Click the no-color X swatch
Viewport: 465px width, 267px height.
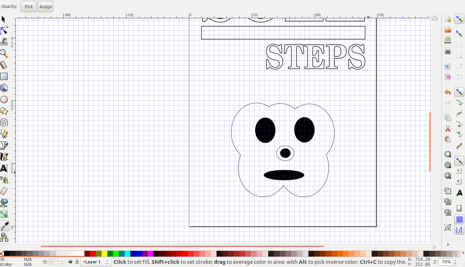pos(2,254)
